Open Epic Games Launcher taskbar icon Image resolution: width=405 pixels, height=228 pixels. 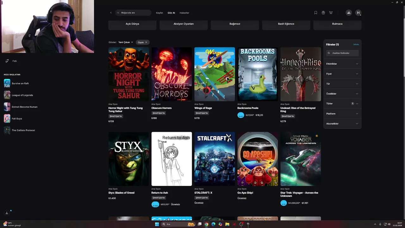pos(248,224)
